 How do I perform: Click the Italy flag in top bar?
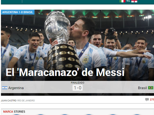[122, 1]
